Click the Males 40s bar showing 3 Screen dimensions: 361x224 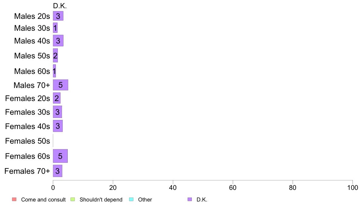tap(58, 40)
